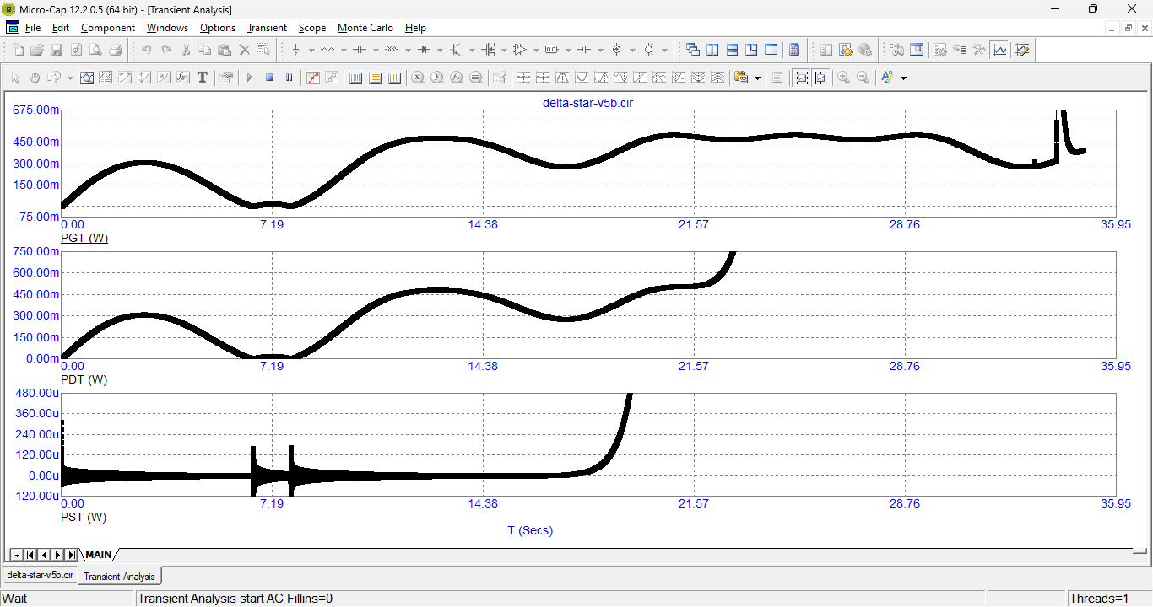Click the Run analysis play button
This screenshot has height=607, width=1153.
click(250, 78)
